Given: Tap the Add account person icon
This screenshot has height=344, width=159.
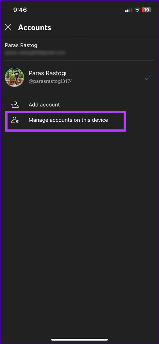Looking at the screenshot, I should [15, 104].
